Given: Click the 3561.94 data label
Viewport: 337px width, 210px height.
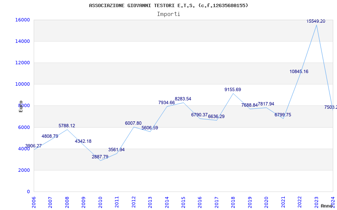Looking at the screenshot, I should [x=116, y=150].
